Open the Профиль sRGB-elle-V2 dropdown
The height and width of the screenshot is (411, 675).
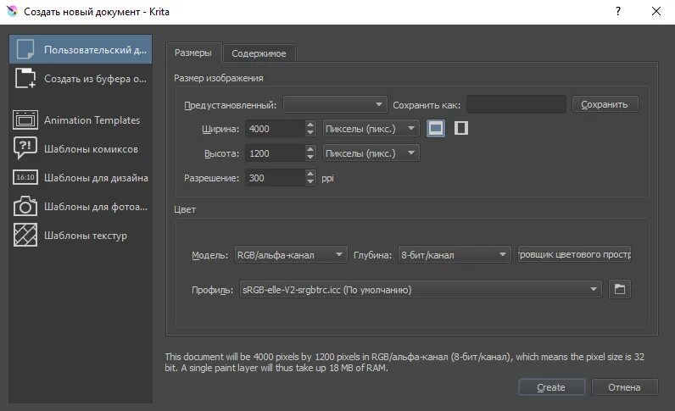click(x=421, y=290)
